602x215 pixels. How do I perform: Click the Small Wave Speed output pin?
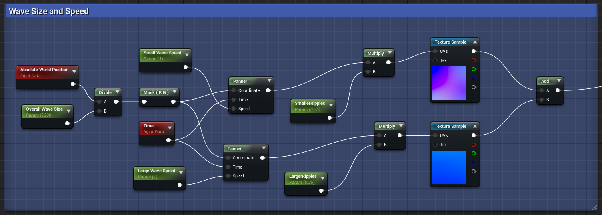click(x=186, y=67)
